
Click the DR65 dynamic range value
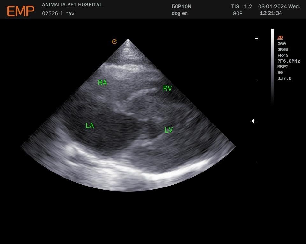[x=283, y=50]
